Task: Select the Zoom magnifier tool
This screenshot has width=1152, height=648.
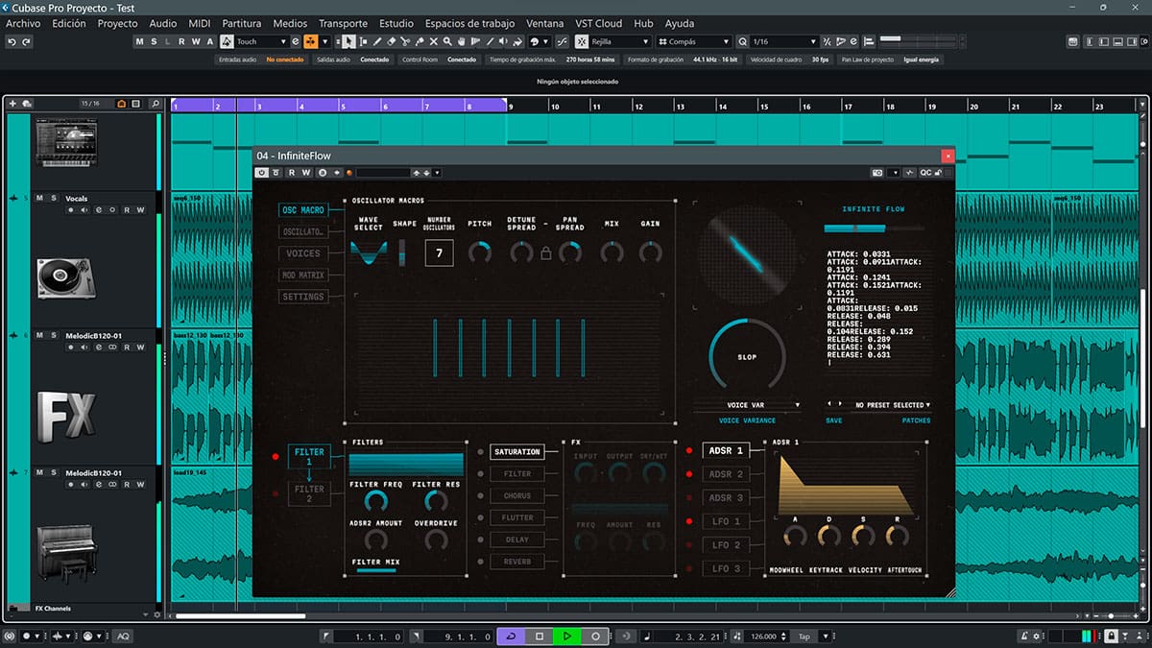Action: coord(448,41)
